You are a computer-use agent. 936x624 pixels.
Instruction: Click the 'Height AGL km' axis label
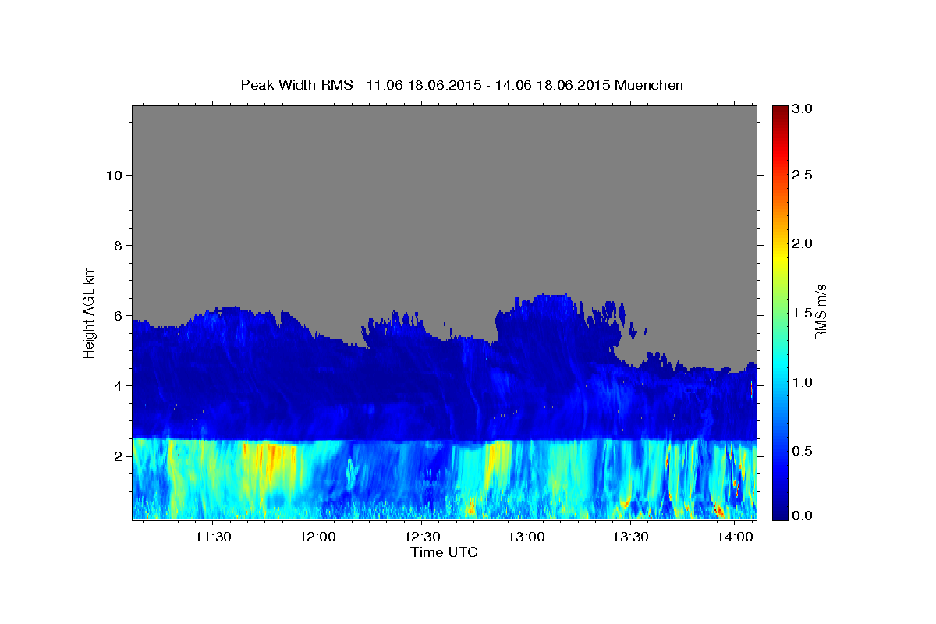click(90, 311)
